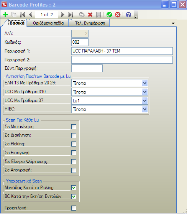187x214 pixels.
Task: Click the refresh arrows toolbar button
Action: [82, 15]
